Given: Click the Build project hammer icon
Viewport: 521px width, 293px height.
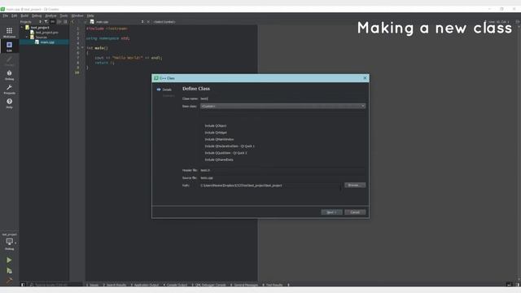Looking at the screenshot, I should point(9,280).
